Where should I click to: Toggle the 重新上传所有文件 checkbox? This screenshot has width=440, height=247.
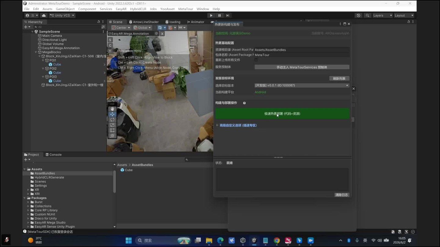(x=256, y=60)
